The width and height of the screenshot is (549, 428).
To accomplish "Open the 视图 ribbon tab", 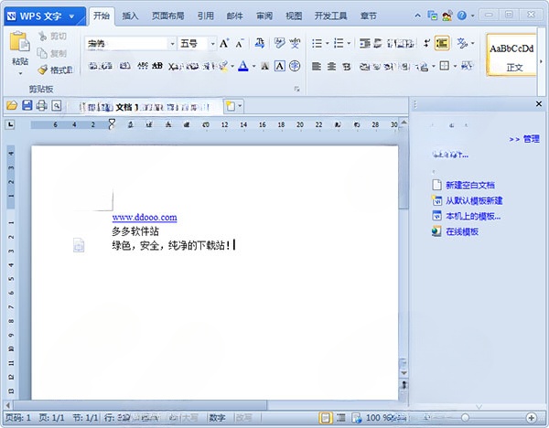I will [294, 16].
